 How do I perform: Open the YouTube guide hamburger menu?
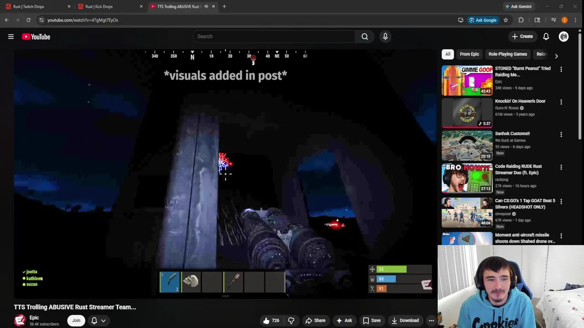11,36
